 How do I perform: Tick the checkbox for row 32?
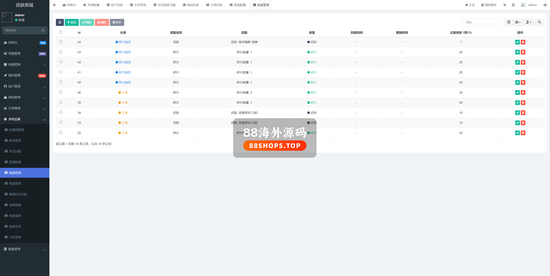[x=61, y=133]
